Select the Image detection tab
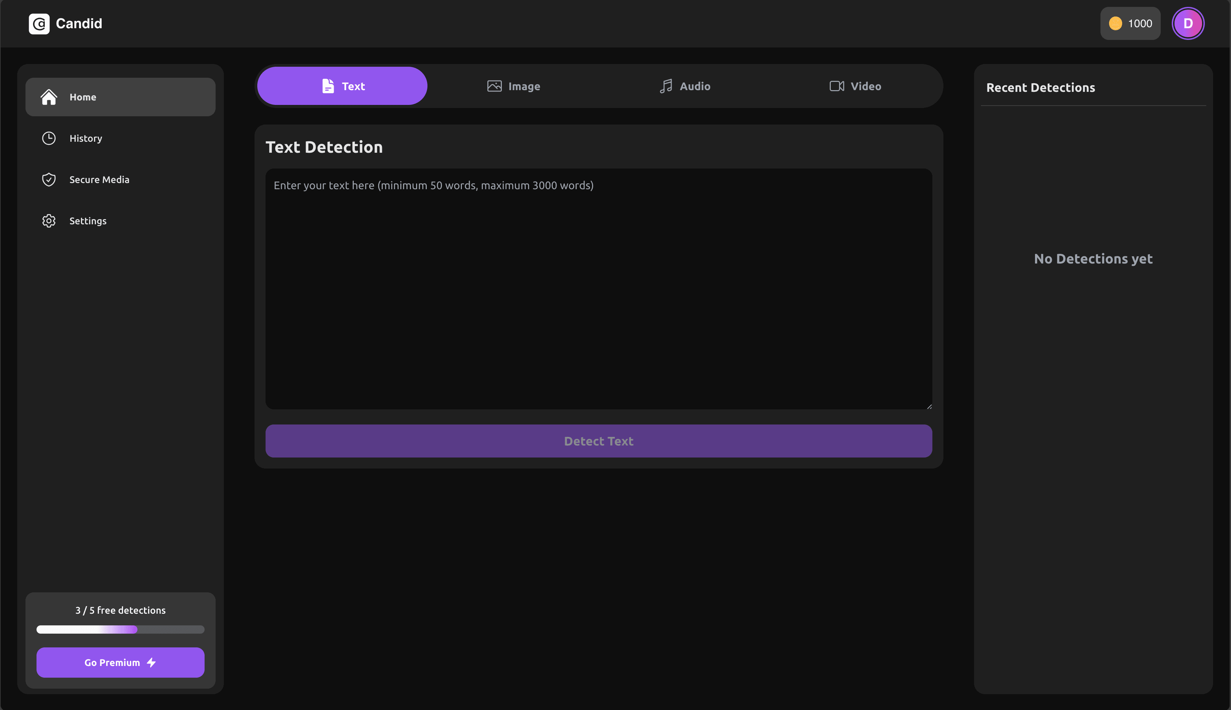 click(x=514, y=85)
